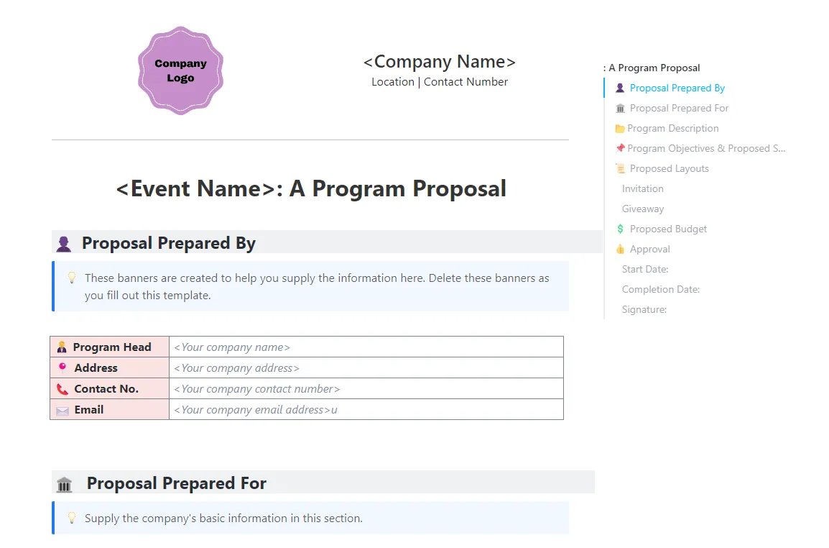Go to Program Description outline entry
This screenshot has height=548, width=829.
coord(672,128)
